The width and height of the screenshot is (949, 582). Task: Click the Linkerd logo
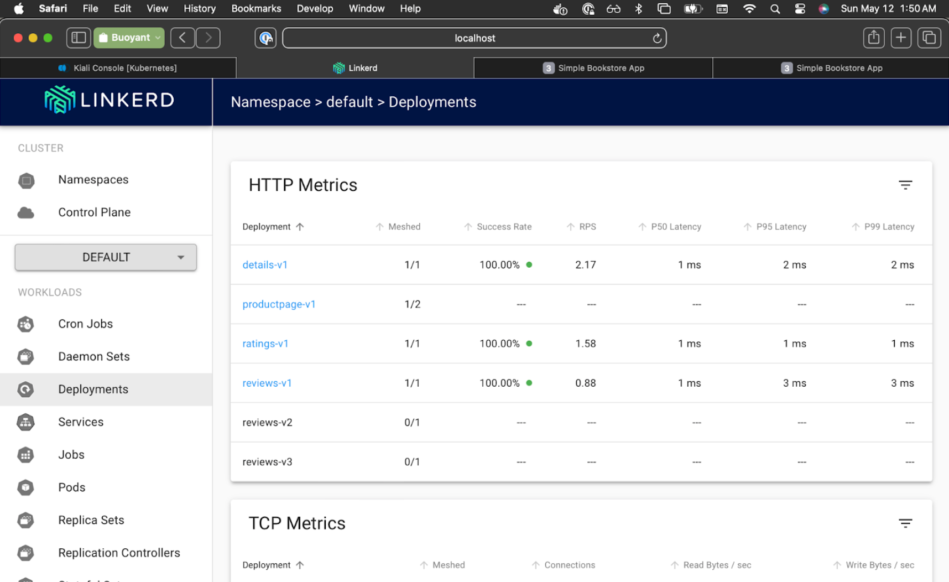[109, 100]
